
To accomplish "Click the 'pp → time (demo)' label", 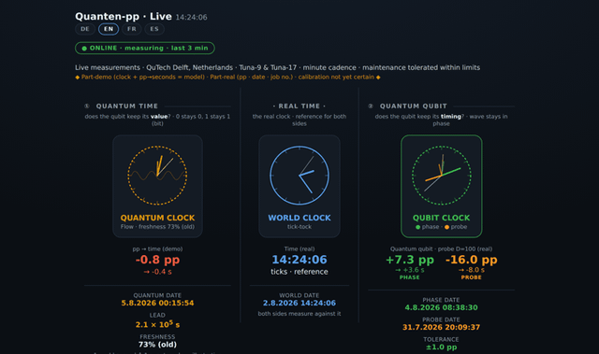I will coord(157,248).
